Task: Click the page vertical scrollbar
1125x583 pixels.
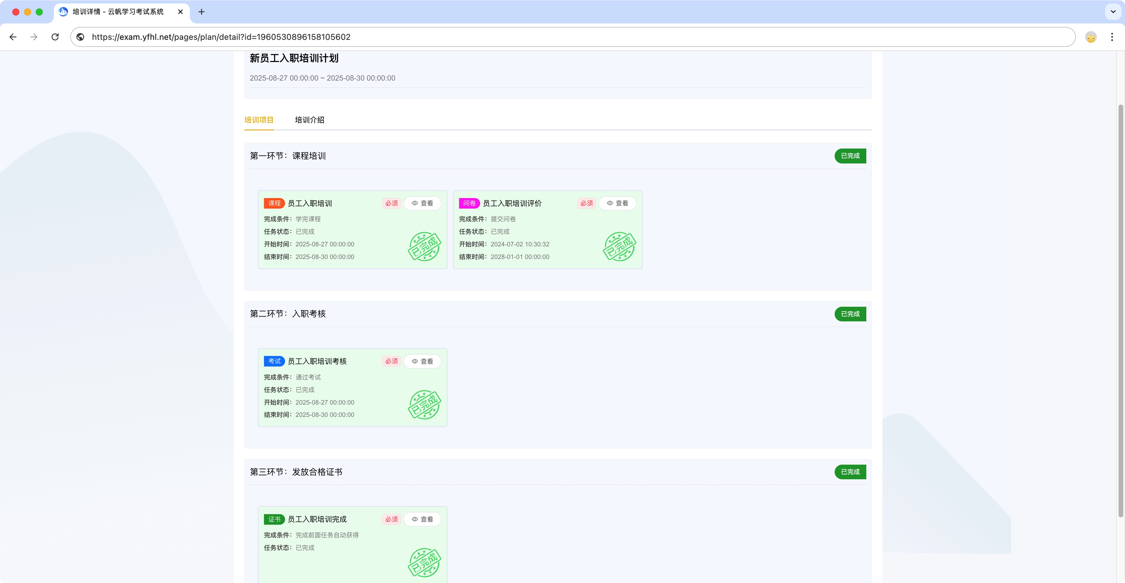Action: click(1121, 311)
